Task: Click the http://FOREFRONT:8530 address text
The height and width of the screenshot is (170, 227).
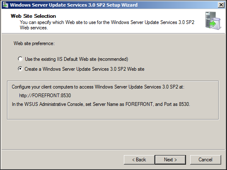Action: tap(45, 96)
